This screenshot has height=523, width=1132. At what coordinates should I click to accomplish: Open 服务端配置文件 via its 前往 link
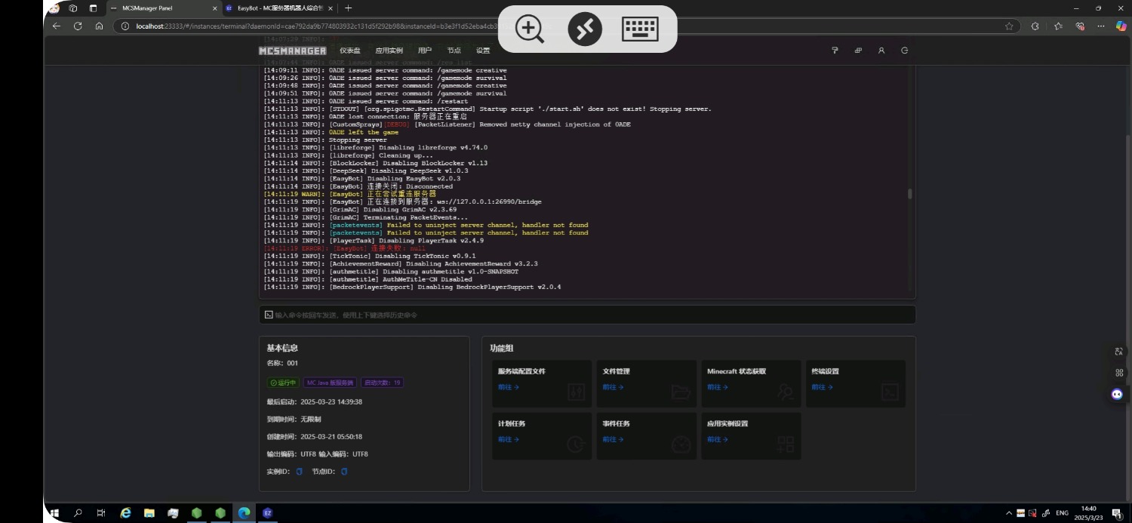[x=508, y=387]
